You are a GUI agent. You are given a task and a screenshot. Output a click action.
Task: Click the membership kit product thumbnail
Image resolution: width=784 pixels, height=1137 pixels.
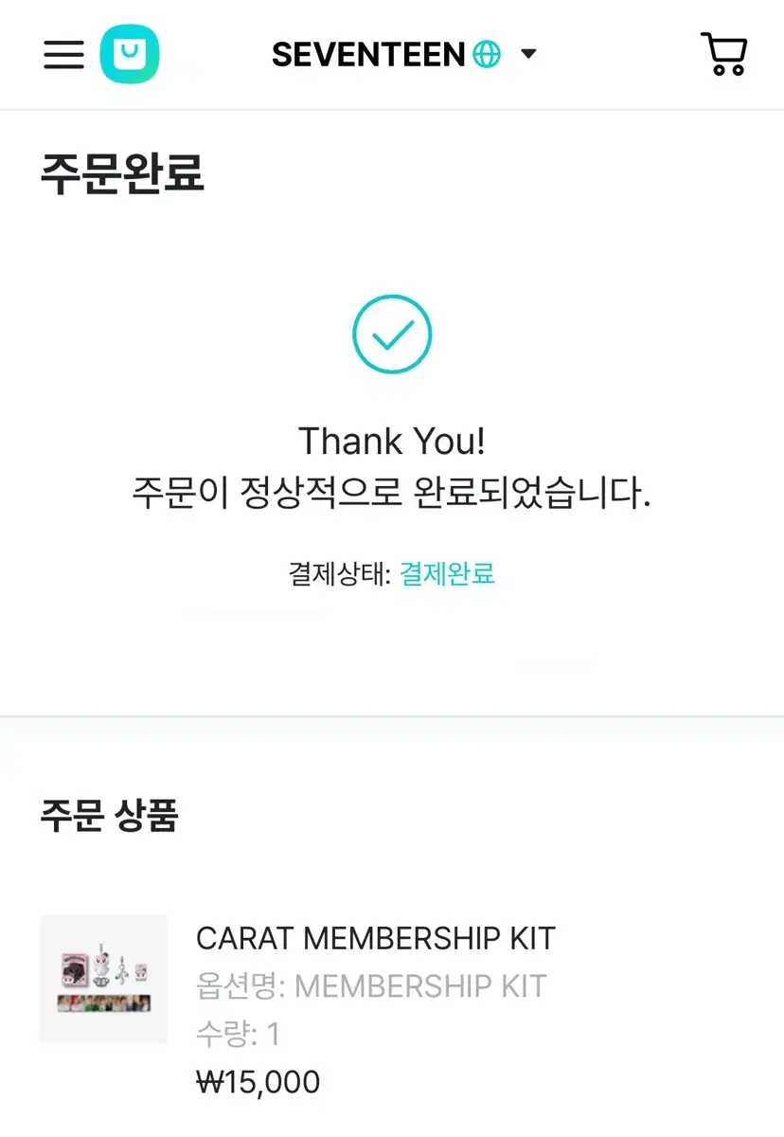click(104, 980)
